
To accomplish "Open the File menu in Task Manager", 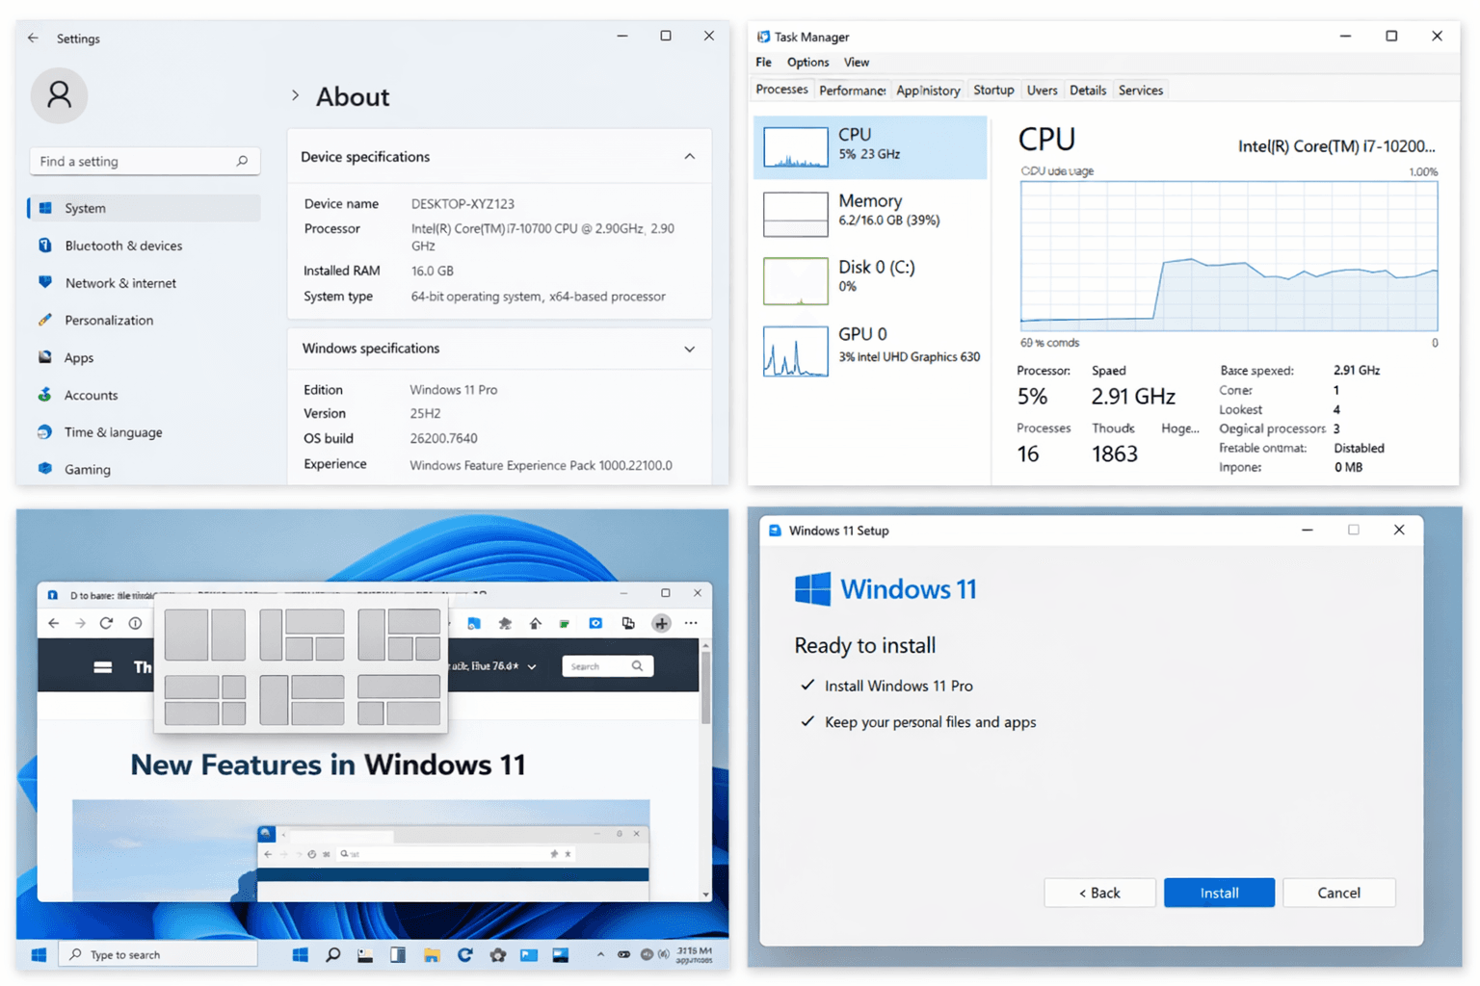I will [763, 63].
